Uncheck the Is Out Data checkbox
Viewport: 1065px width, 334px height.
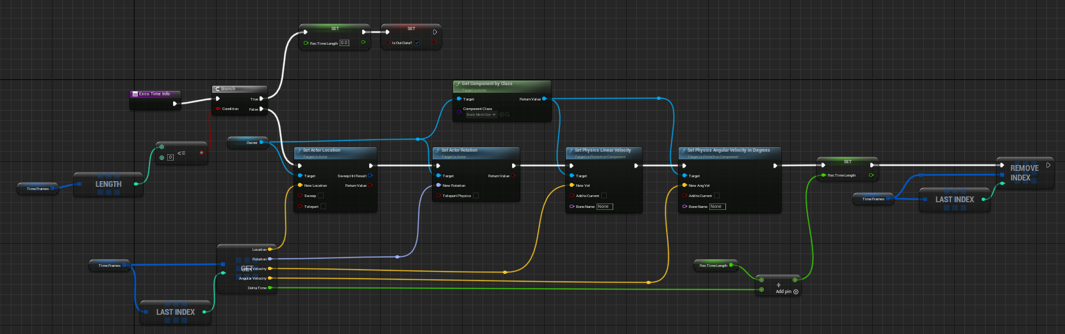tap(417, 43)
